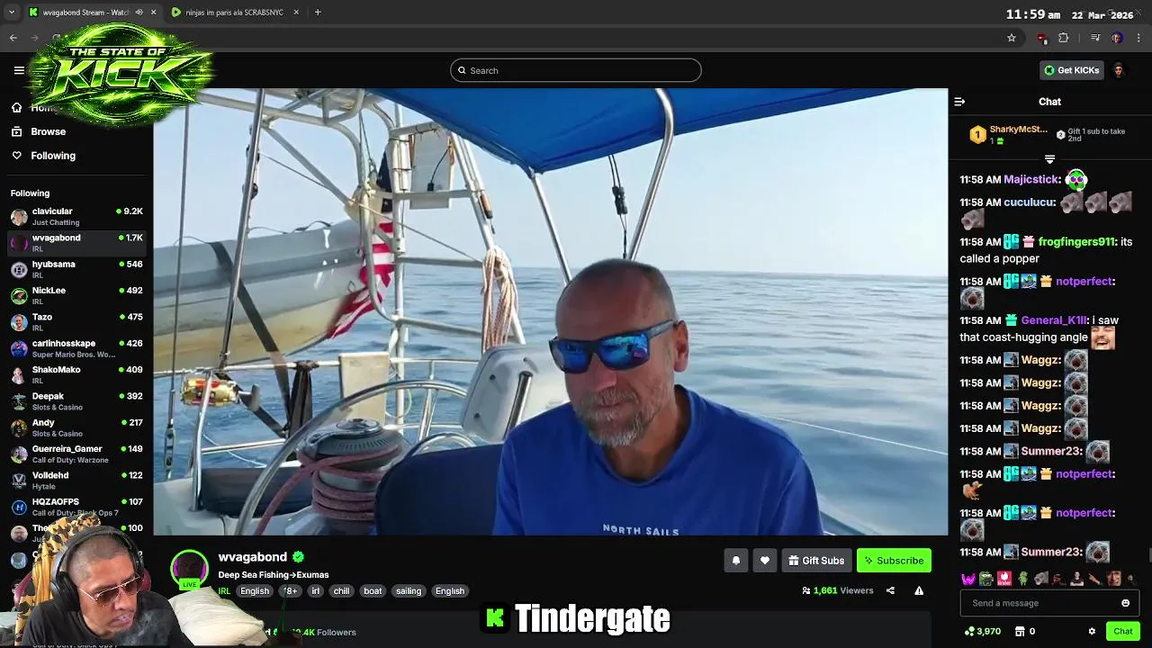Open browser media control icon

point(1094,38)
